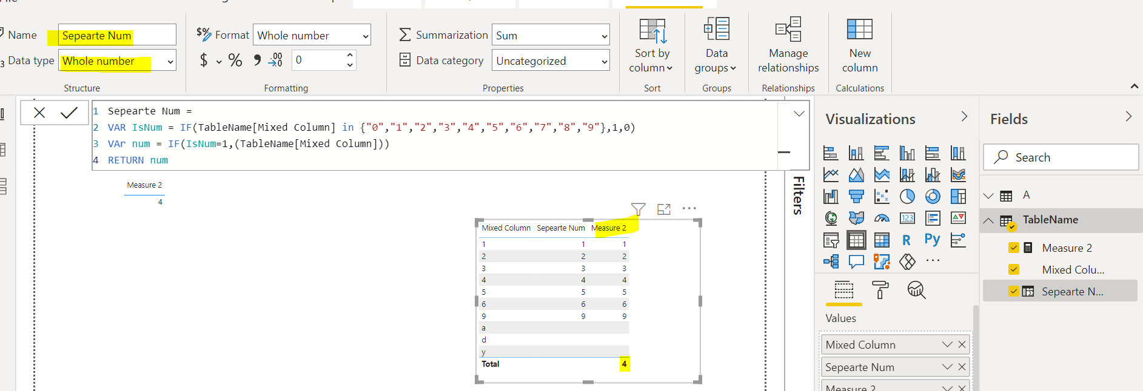Select the Donut chart visual
Image resolution: width=1143 pixels, height=391 pixels.
tap(933, 196)
